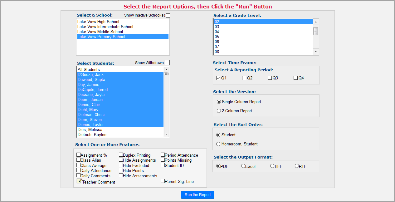The image size is (395, 202).
Task: Tick the Student ID checkbox
Action: point(163,165)
